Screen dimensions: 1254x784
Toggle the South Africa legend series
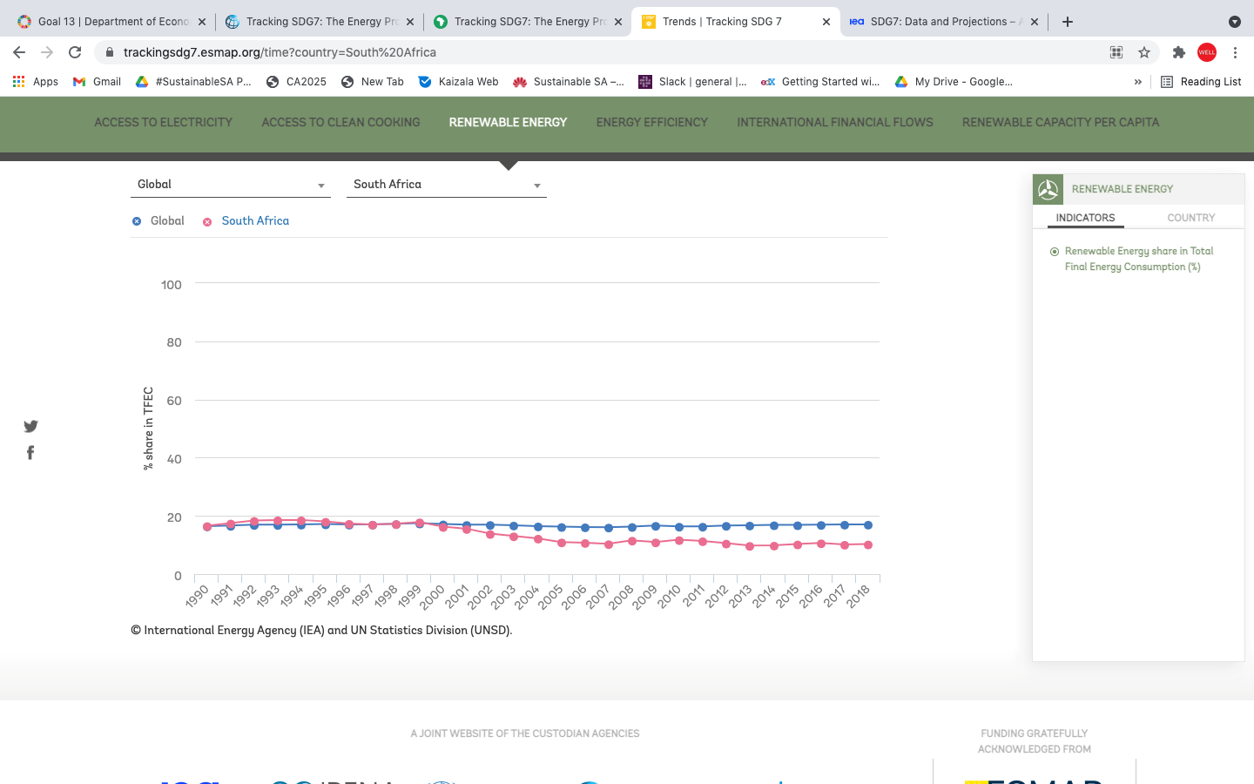click(246, 221)
